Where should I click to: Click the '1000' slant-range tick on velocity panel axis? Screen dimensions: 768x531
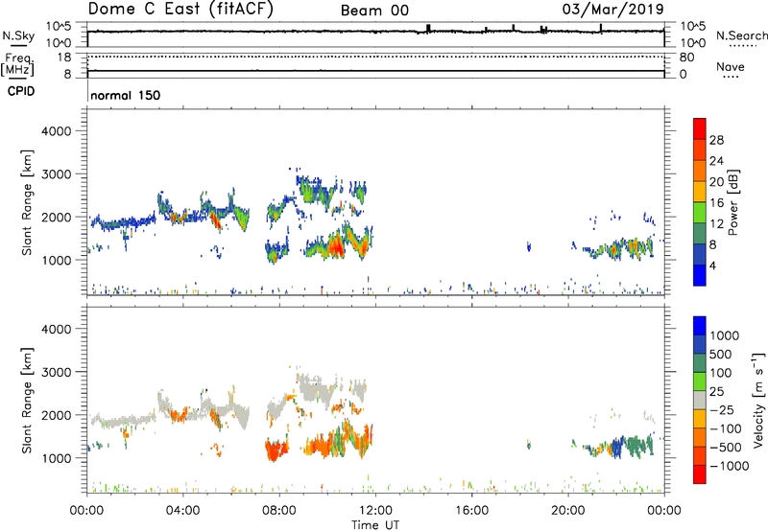[x=57, y=458]
